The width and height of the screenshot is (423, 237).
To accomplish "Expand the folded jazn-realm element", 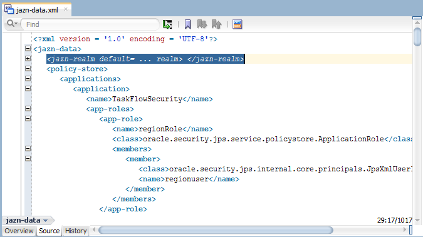I will (x=28, y=58).
